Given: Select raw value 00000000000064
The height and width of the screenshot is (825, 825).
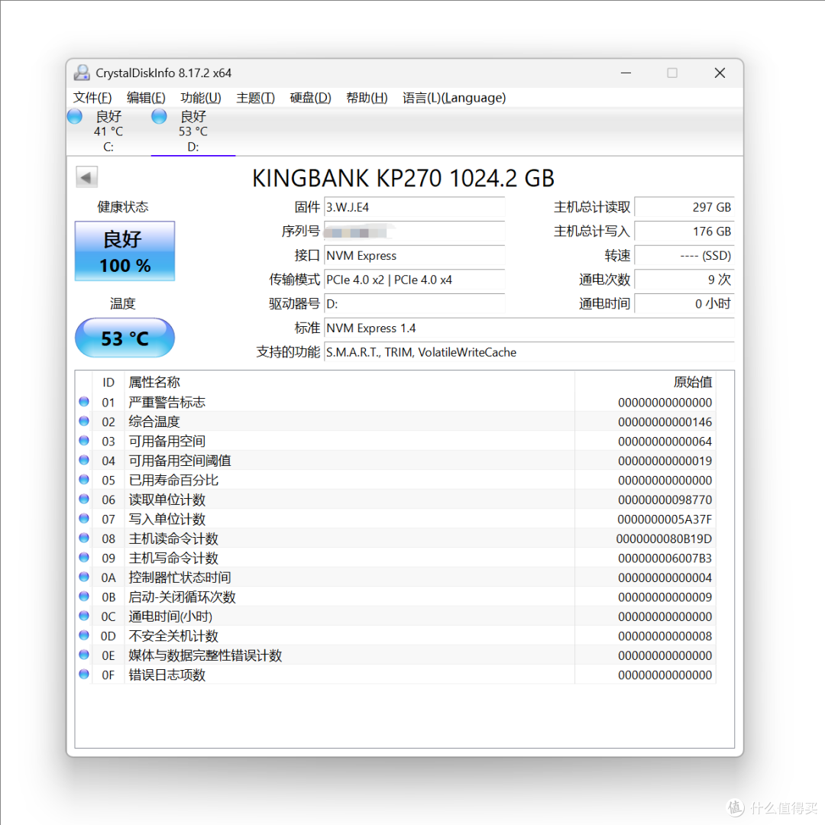Looking at the screenshot, I should pos(665,442).
